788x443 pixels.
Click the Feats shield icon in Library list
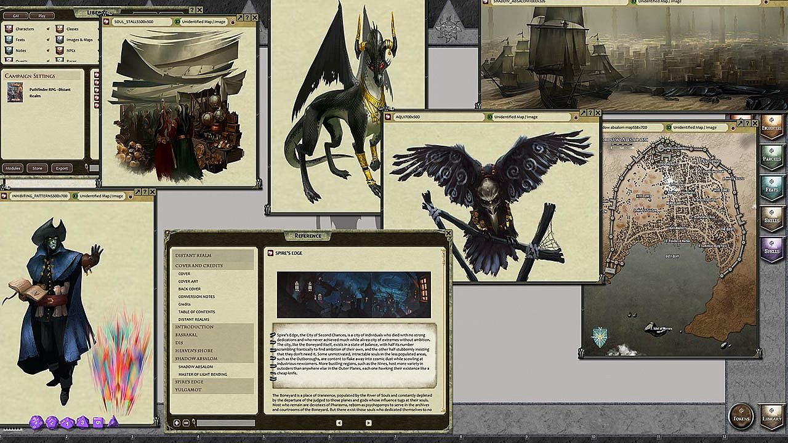8,39
